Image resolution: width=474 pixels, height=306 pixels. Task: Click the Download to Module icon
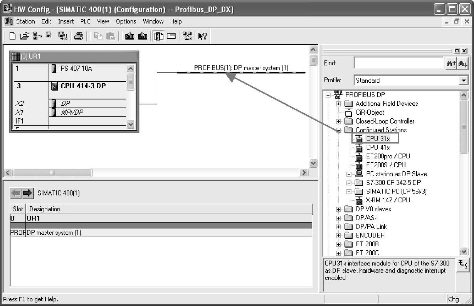point(129,36)
